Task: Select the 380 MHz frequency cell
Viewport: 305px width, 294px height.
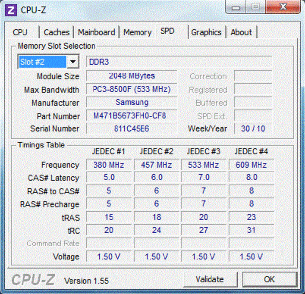Action: (x=109, y=165)
